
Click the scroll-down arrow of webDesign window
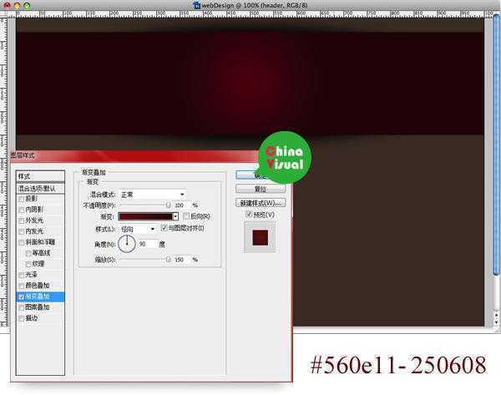[x=496, y=322]
